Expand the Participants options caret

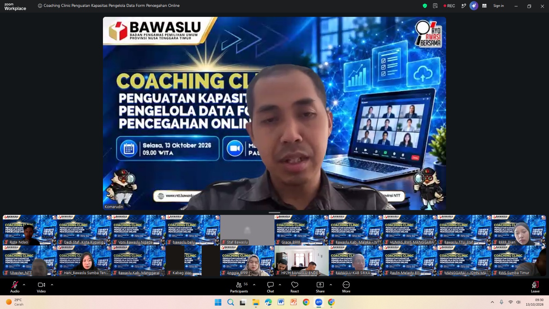point(254,285)
